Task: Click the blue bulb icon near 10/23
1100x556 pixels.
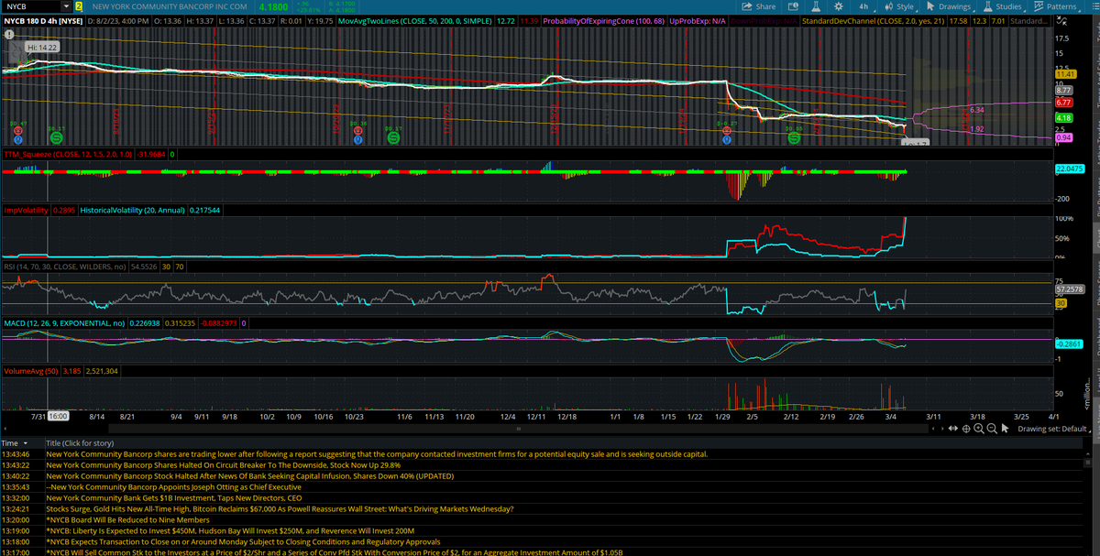Action: pyautogui.click(x=358, y=140)
